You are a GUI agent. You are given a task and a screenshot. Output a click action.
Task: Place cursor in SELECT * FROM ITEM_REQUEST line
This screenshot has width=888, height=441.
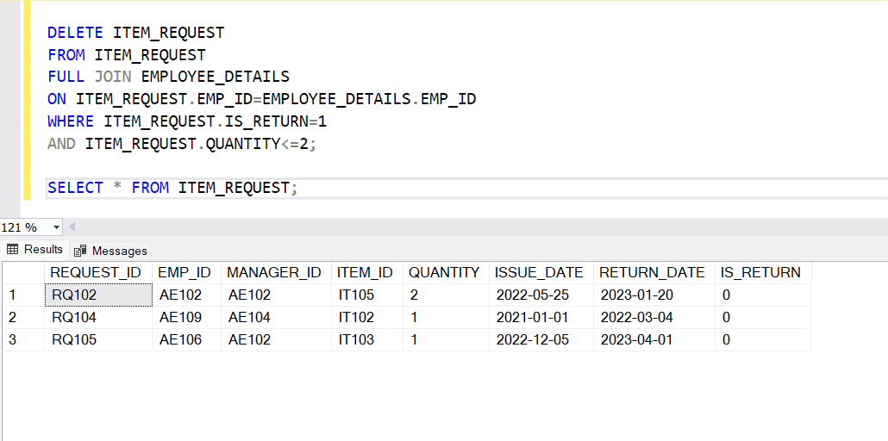[x=172, y=188]
